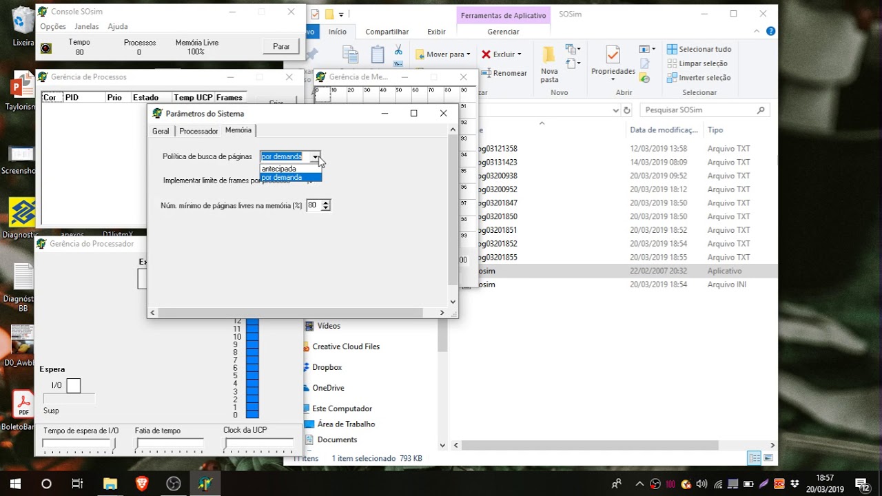Switch Explorer to details view icon
This screenshot has height=496, width=882.
pyautogui.click(x=755, y=458)
